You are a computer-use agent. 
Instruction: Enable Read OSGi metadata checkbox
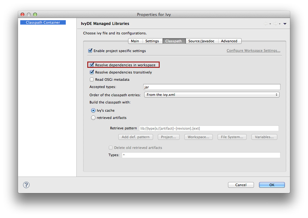click(x=92, y=80)
